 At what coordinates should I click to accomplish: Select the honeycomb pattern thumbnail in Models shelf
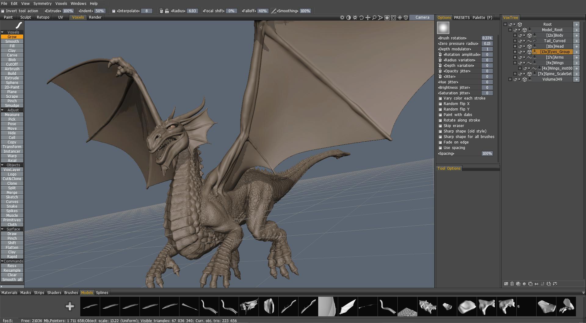[407, 306]
